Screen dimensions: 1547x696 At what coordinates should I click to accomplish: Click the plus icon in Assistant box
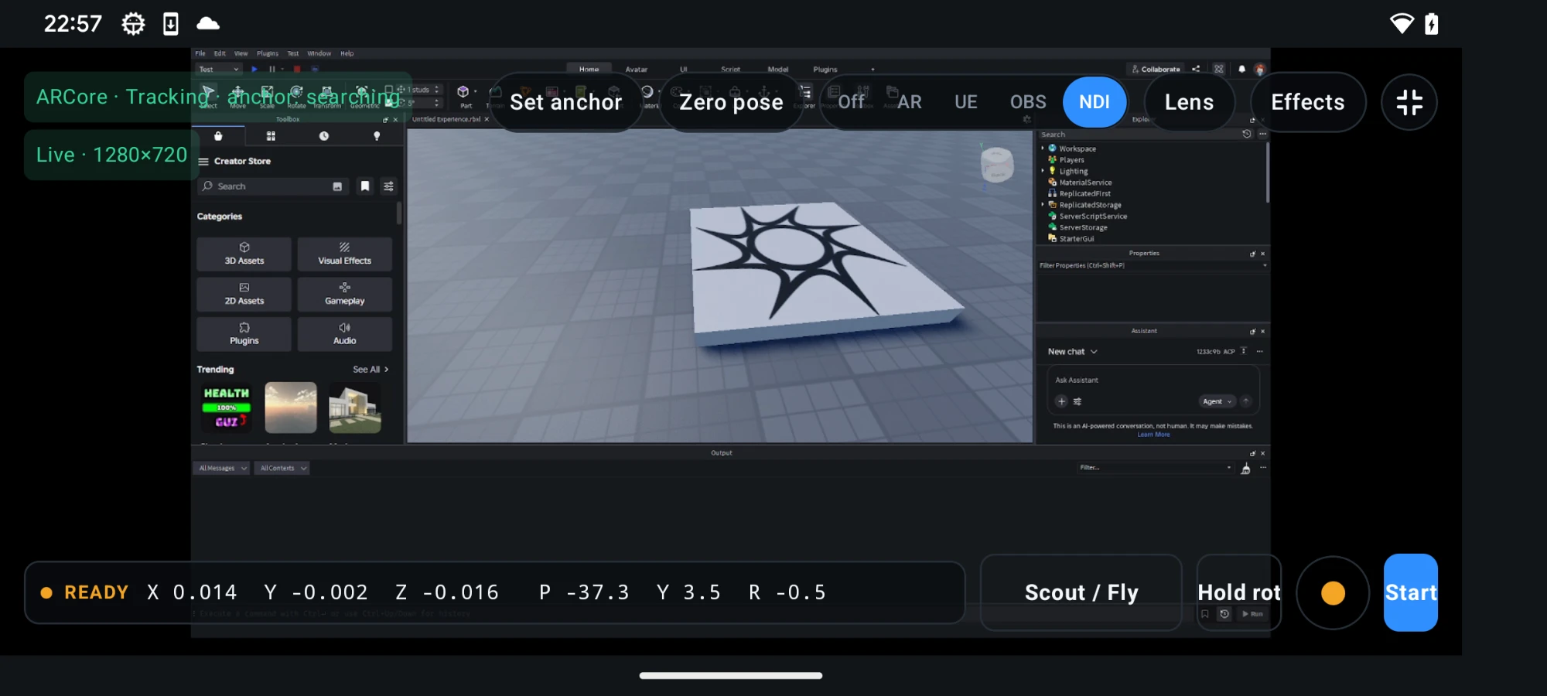point(1061,401)
